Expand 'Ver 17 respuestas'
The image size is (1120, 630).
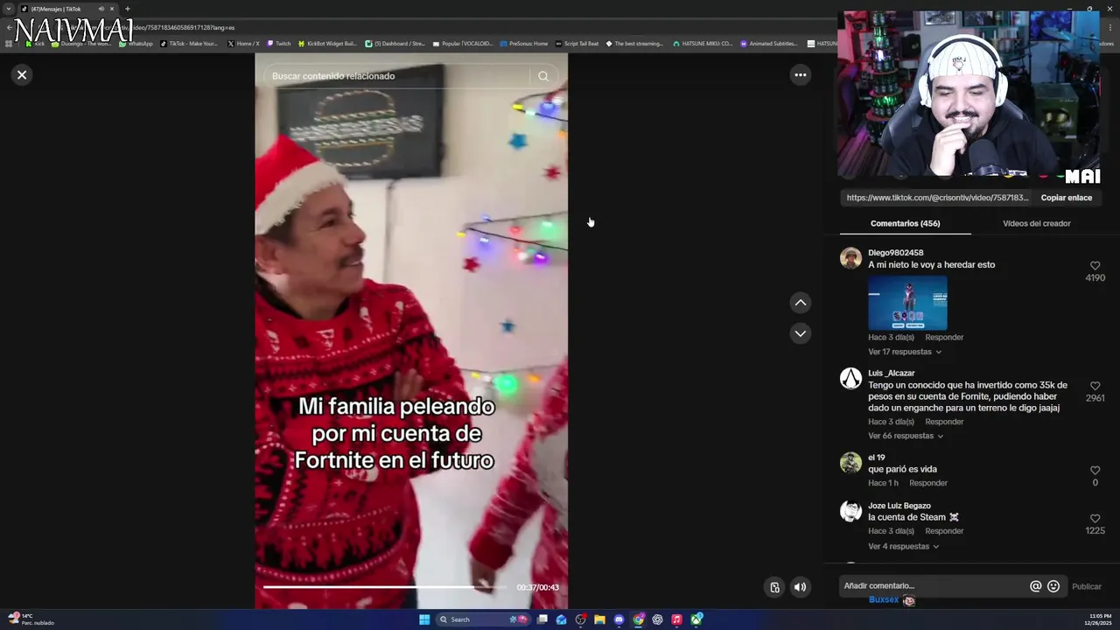point(905,352)
